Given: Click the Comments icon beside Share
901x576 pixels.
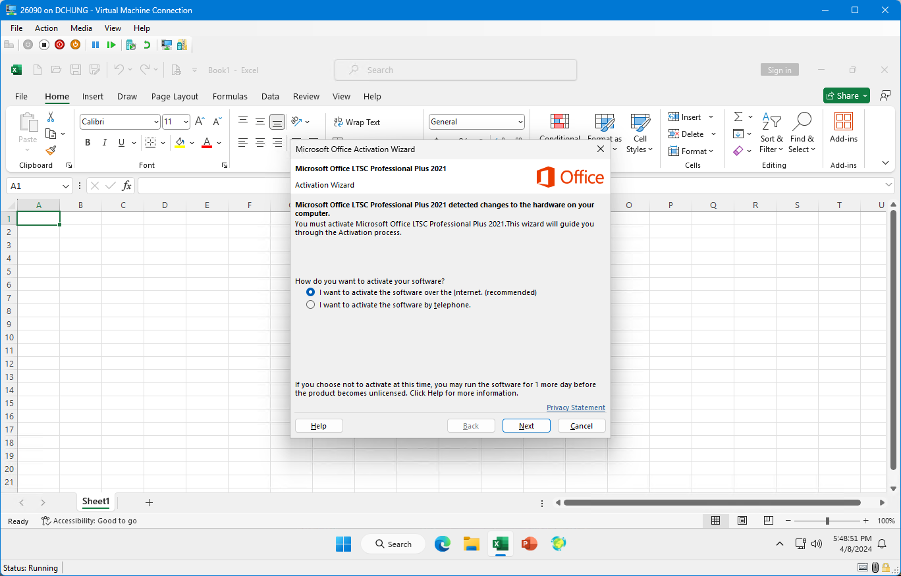Looking at the screenshot, I should [885, 95].
